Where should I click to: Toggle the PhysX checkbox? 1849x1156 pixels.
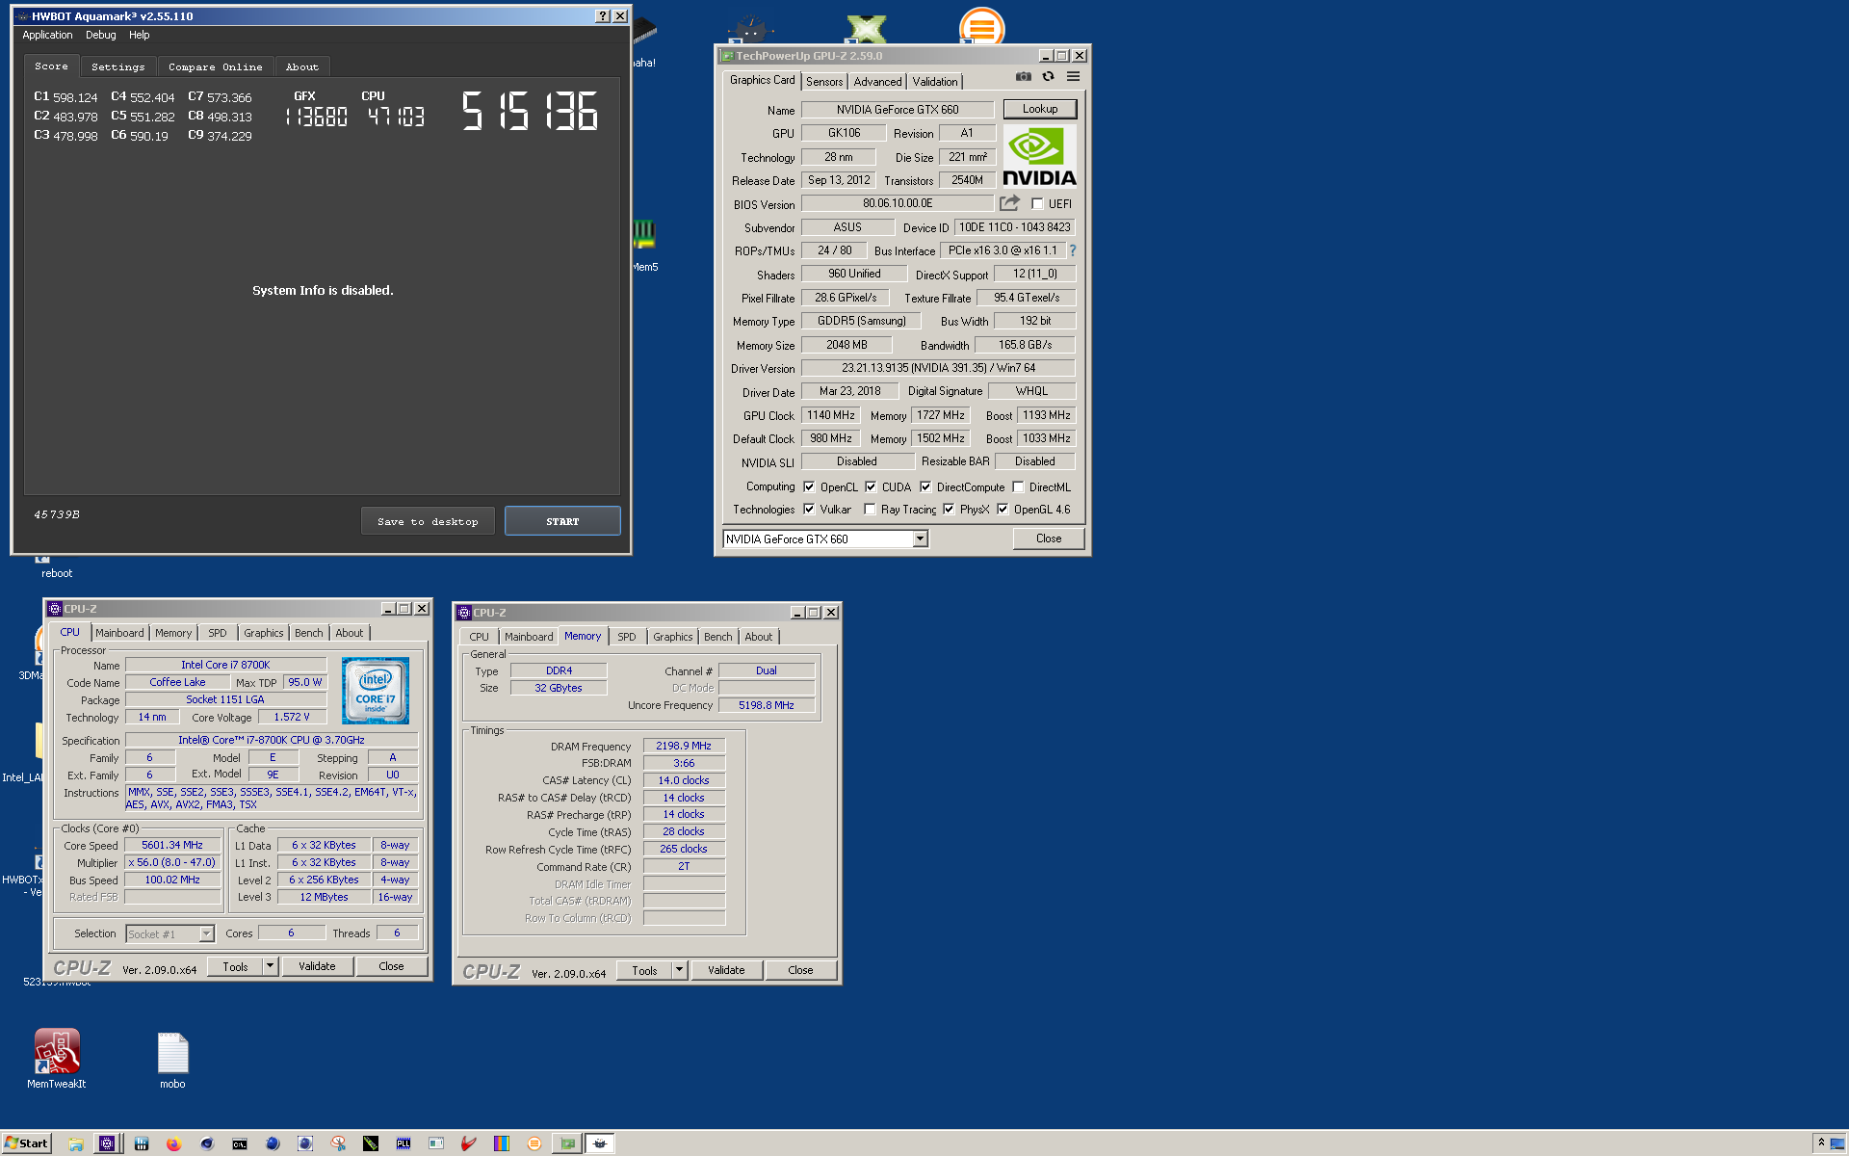(949, 509)
